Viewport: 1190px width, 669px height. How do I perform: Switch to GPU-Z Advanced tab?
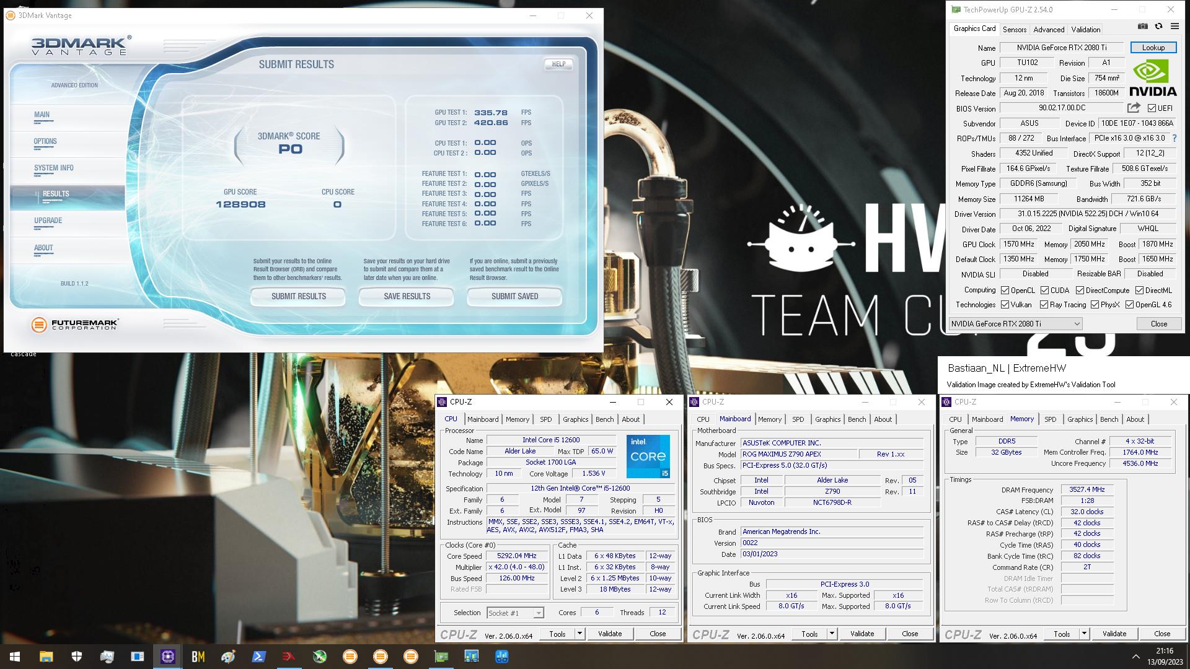point(1049,29)
